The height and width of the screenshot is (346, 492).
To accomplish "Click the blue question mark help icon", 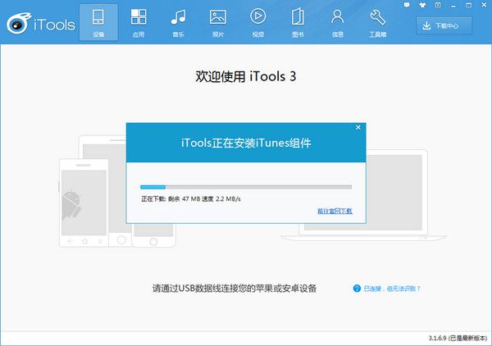I will (357, 289).
